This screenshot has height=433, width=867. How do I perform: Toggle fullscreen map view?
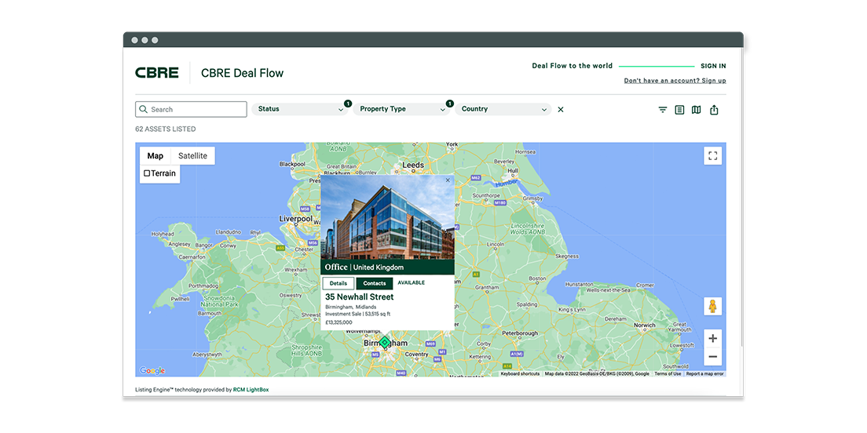click(x=713, y=156)
